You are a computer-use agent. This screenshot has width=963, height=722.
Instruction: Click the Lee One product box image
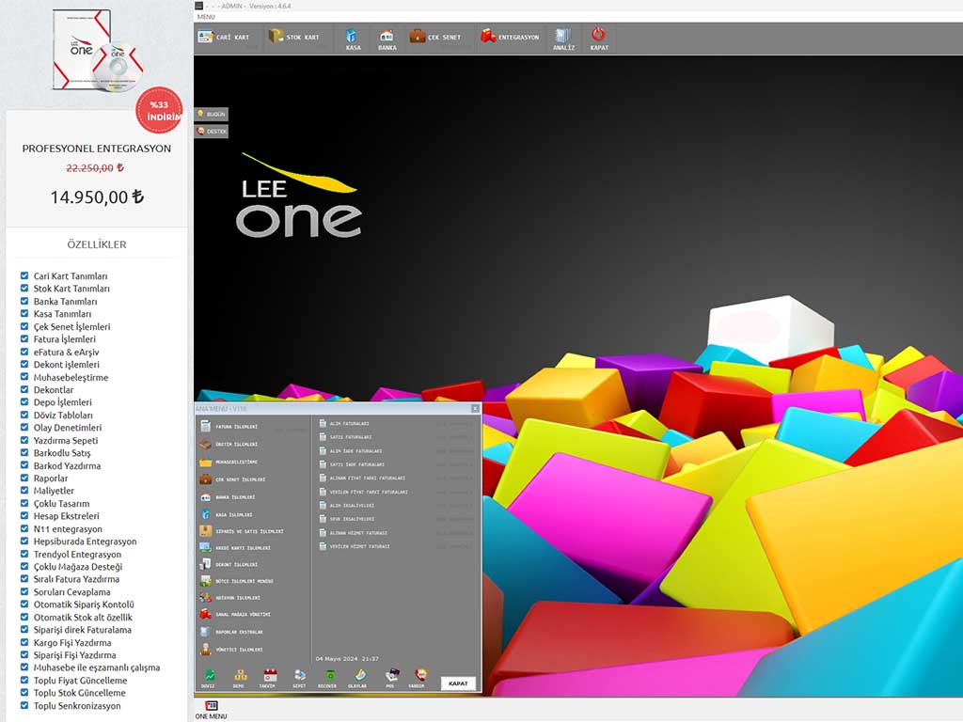coord(97,51)
